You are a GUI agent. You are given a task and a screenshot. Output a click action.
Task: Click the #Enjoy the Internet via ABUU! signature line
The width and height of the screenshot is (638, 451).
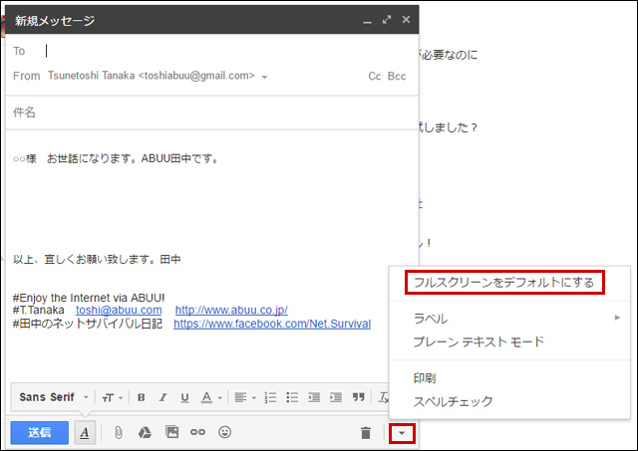pyautogui.click(x=89, y=298)
